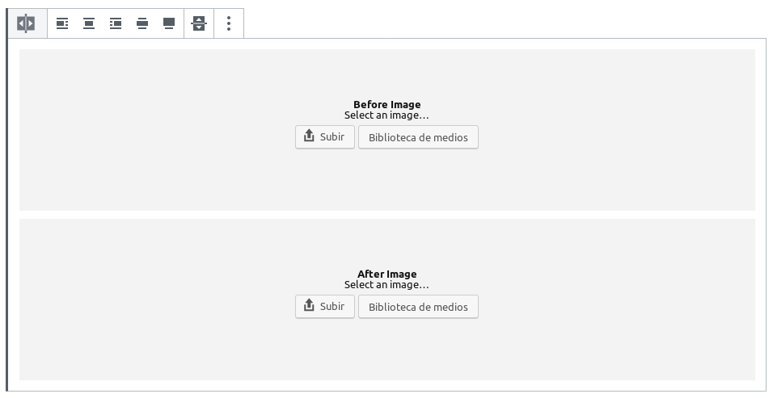Open Biblioteca de medios for Before Image
Viewport: 773px width, 398px height.
click(x=418, y=137)
